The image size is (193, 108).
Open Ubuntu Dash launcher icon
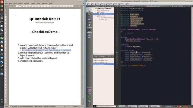tap(2, 2)
